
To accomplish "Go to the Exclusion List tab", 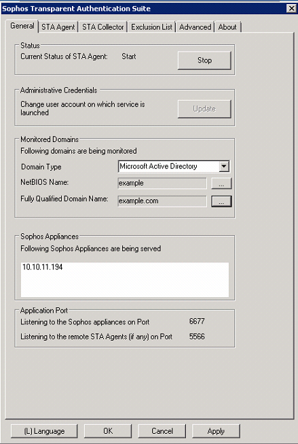I will 151,27.
